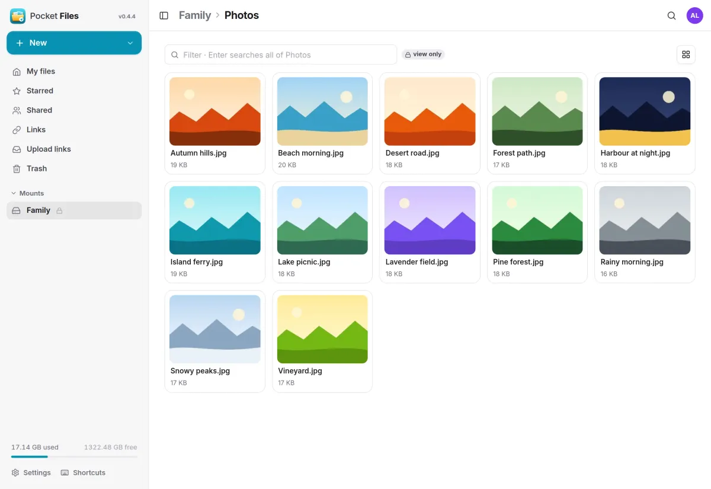Screen dimensions: 711x489
Task: Select Desert road.jpg thumbnail
Action: 430,111
